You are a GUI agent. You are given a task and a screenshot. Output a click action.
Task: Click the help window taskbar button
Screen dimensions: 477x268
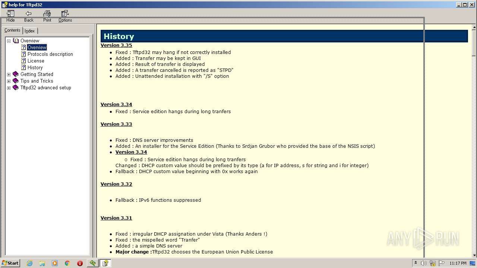click(105, 263)
